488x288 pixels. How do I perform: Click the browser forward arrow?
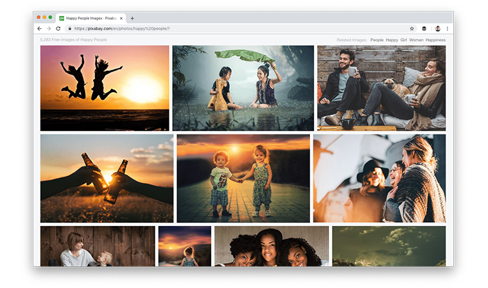click(x=49, y=29)
